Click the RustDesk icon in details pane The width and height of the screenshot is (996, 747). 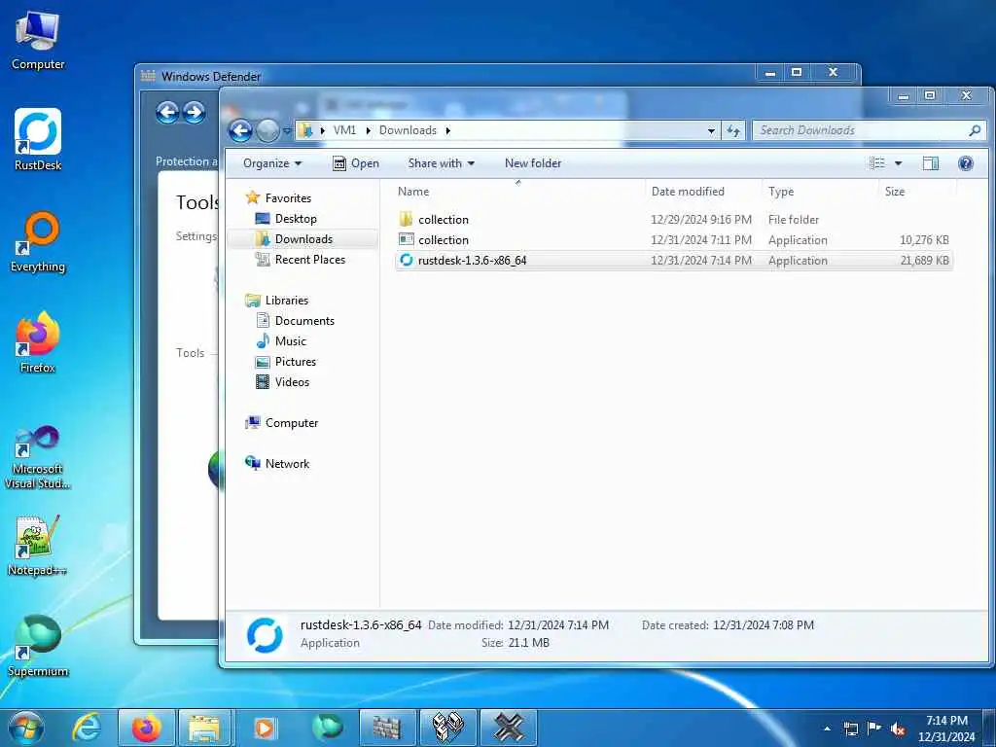pos(265,634)
